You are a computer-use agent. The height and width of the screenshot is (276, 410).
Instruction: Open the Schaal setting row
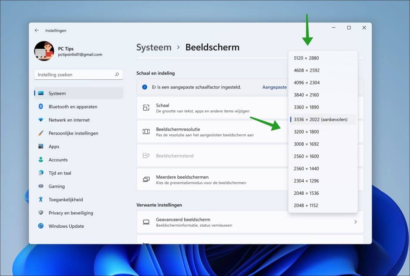[x=212, y=108]
